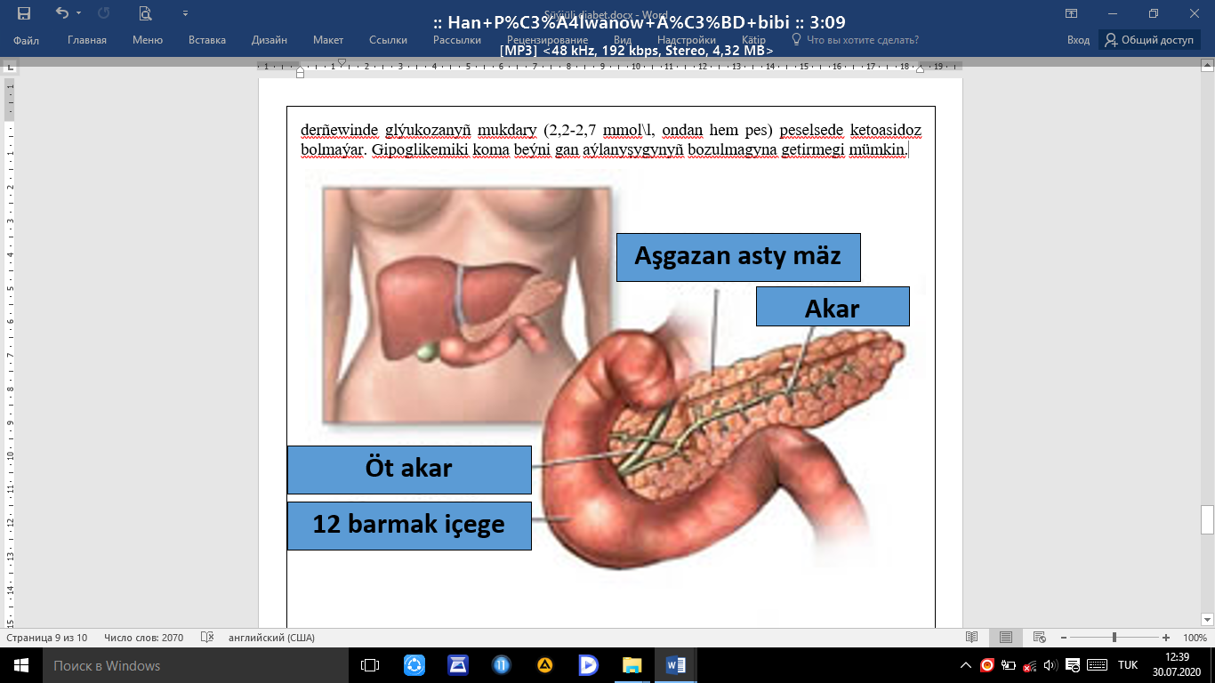Open print preview icon in quick access toolbar
This screenshot has width=1215, height=683.
click(145, 13)
